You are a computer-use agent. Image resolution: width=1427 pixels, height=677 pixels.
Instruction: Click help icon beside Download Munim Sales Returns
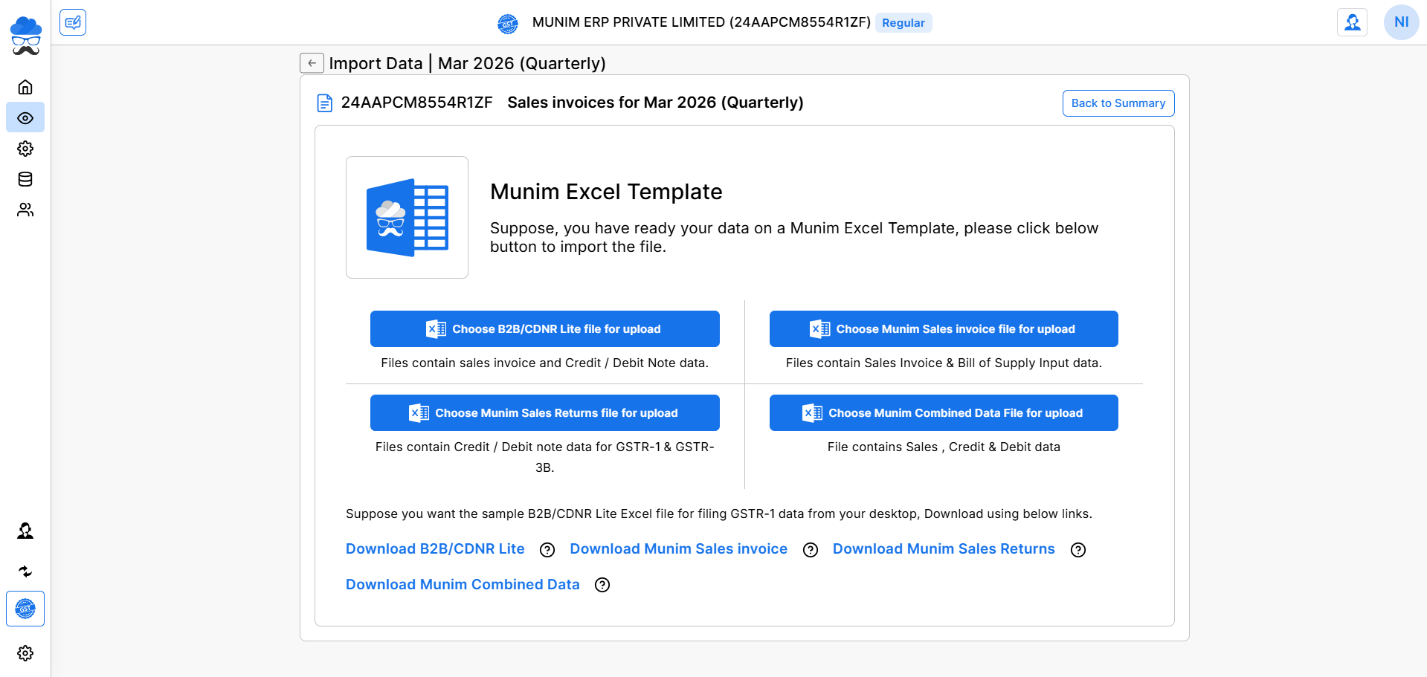point(1078,550)
